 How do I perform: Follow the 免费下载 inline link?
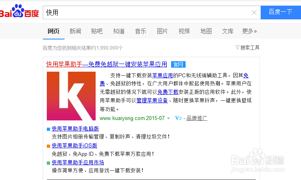168,92
